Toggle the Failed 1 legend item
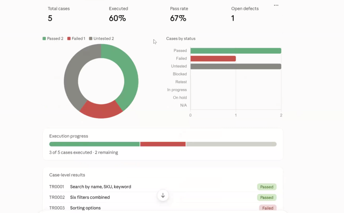Image resolution: width=344 pixels, height=213 pixels. [76, 39]
